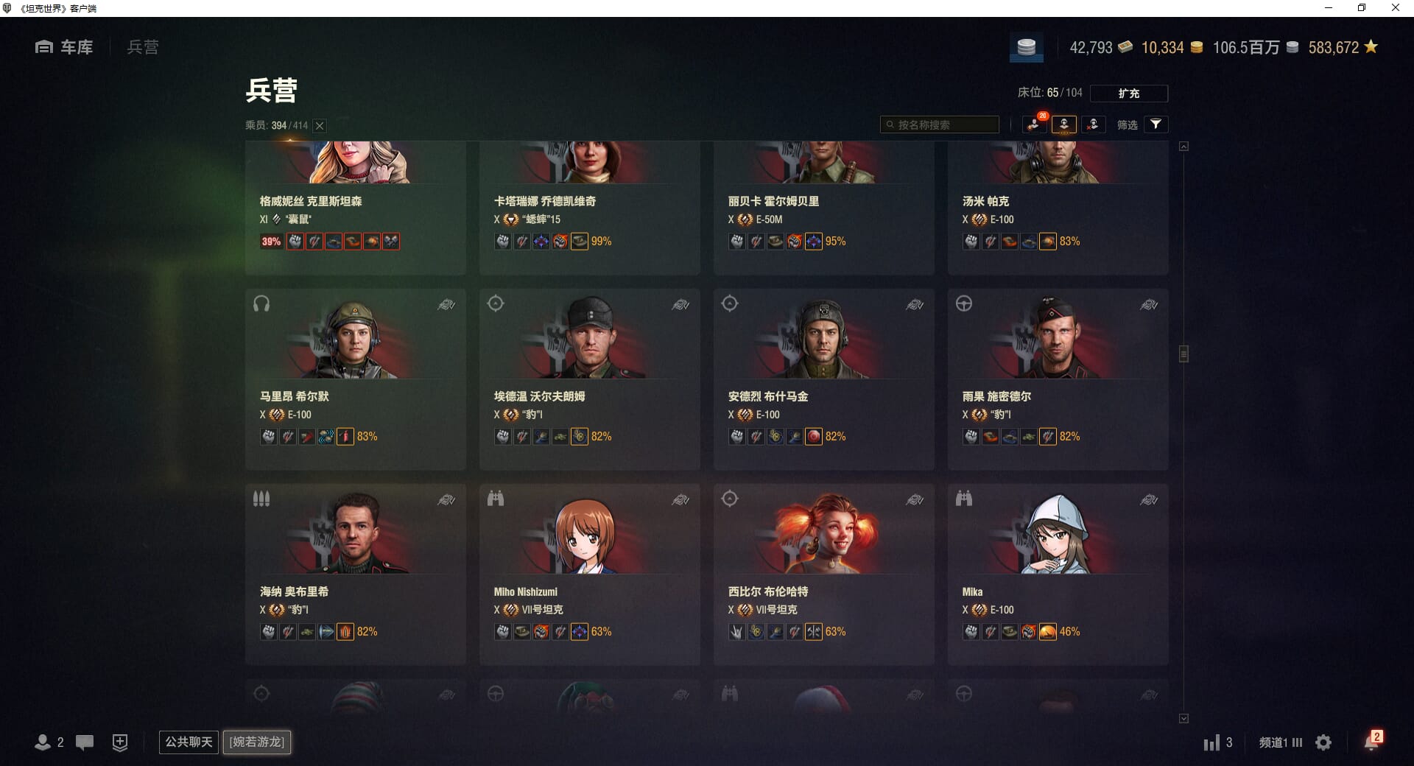Screen dimensions: 1414x766
Task: Open the notifications bell
Action: point(1372,741)
